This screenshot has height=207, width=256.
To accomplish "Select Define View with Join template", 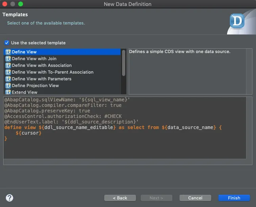I will [34, 59].
